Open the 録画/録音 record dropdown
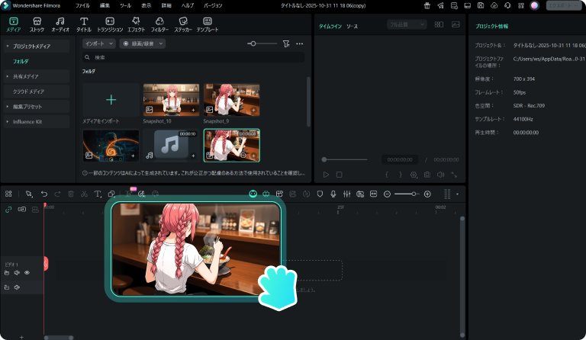Viewport: 586px width, 340px height. tap(141, 44)
